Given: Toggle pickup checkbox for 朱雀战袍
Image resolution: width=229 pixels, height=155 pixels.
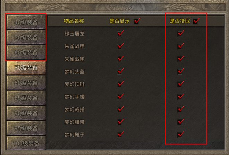Looking at the screenshot, I should click(x=180, y=59).
